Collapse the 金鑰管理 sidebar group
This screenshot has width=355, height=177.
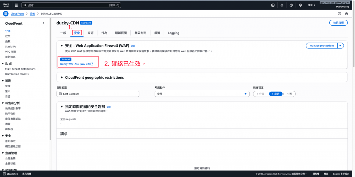click(3, 153)
